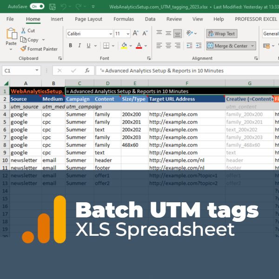Expand the Font Color palette arrow
Viewport: 279px width, 279px height.
point(146,46)
